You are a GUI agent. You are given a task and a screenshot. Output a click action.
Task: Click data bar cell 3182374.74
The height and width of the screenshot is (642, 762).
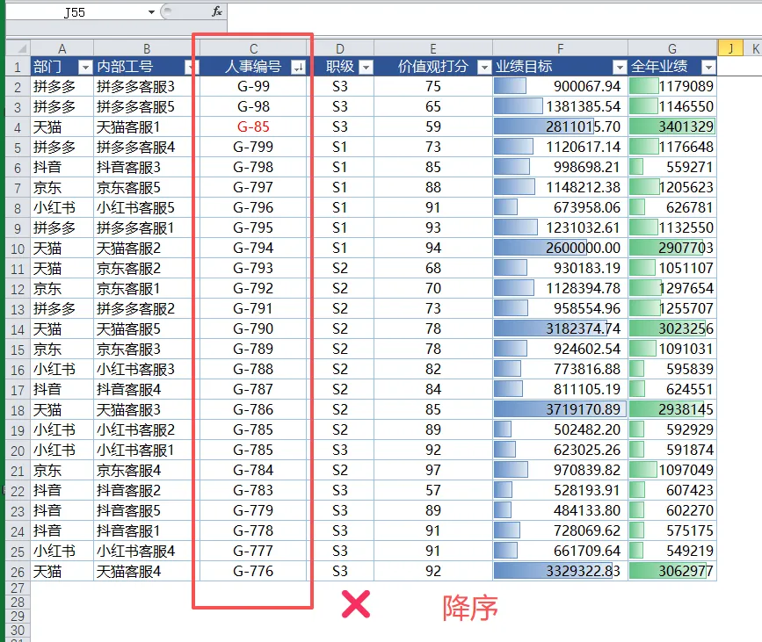point(561,328)
